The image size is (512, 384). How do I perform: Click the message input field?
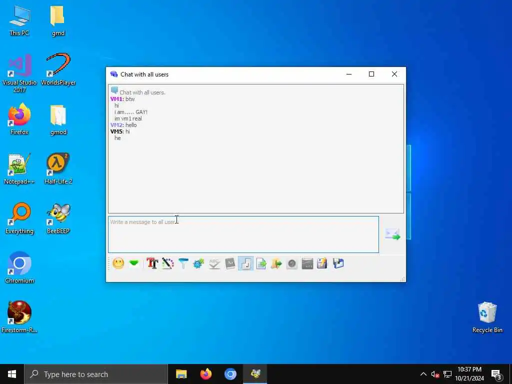tap(243, 234)
